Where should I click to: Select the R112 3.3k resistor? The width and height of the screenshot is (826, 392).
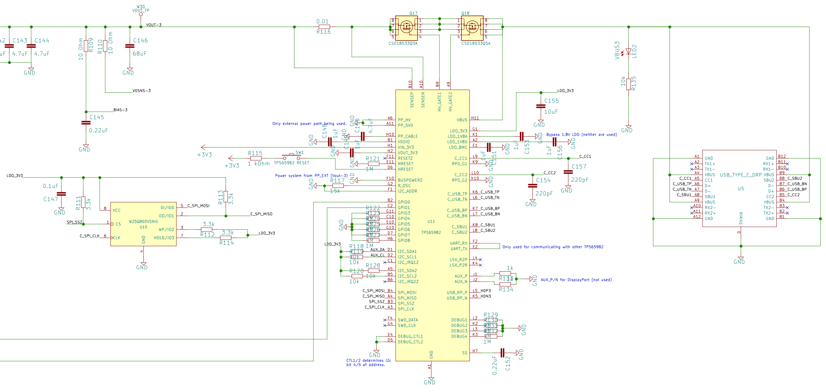pos(206,230)
